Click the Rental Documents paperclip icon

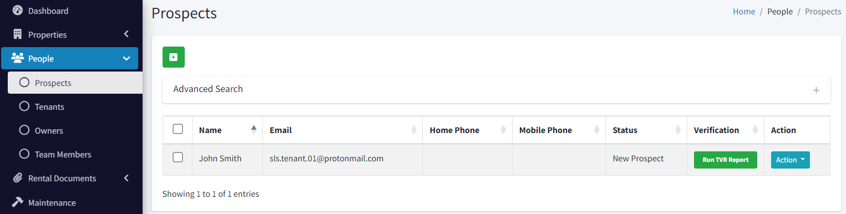click(18, 178)
